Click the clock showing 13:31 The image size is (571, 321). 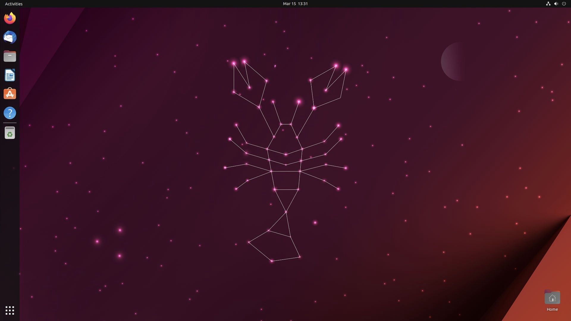coord(302,4)
